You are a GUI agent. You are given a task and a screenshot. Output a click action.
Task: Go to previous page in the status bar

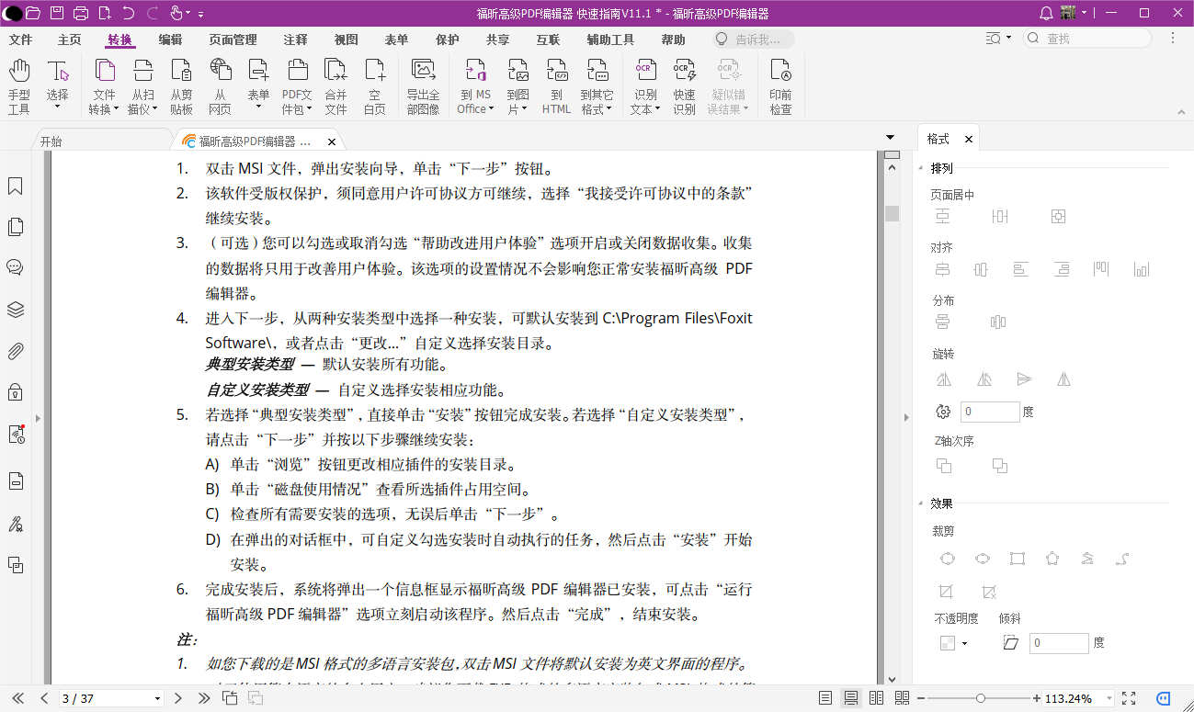click(x=43, y=698)
